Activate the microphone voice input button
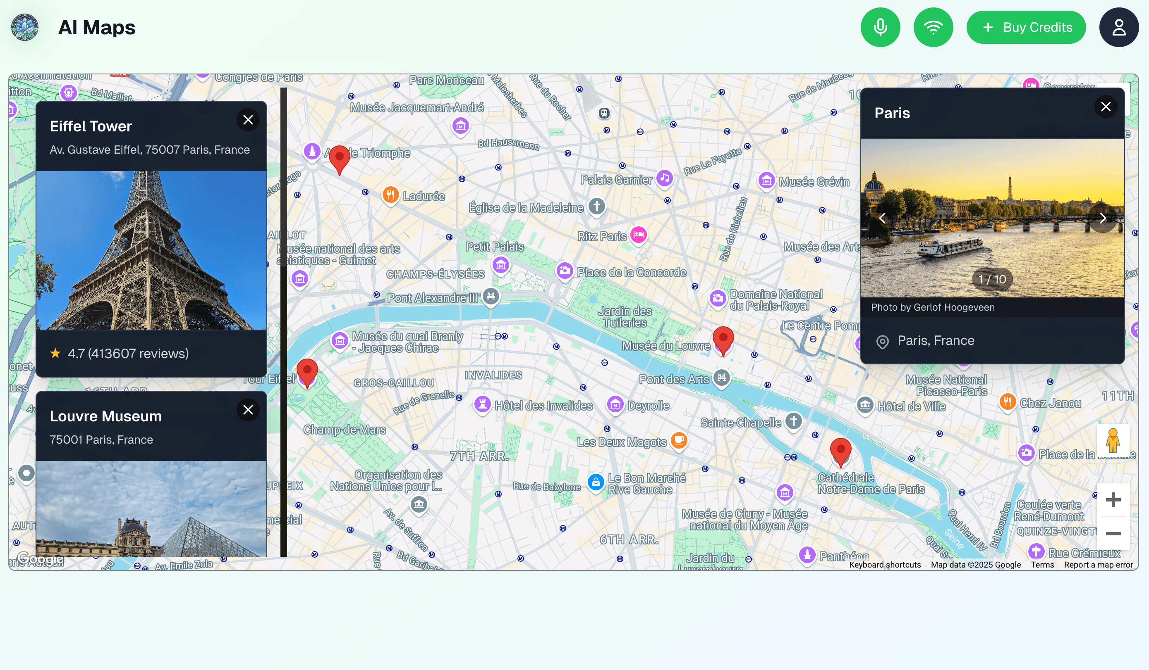 point(880,27)
